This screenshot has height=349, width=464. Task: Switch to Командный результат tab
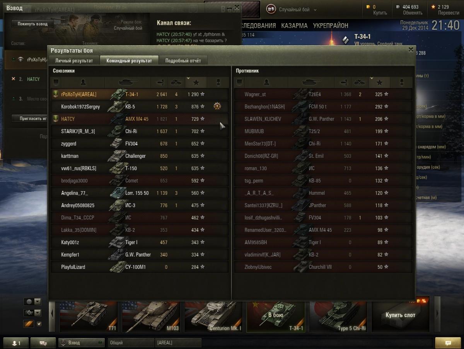click(x=129, y=60)
